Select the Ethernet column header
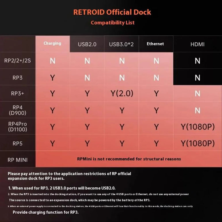 click(x=155, y=44)
